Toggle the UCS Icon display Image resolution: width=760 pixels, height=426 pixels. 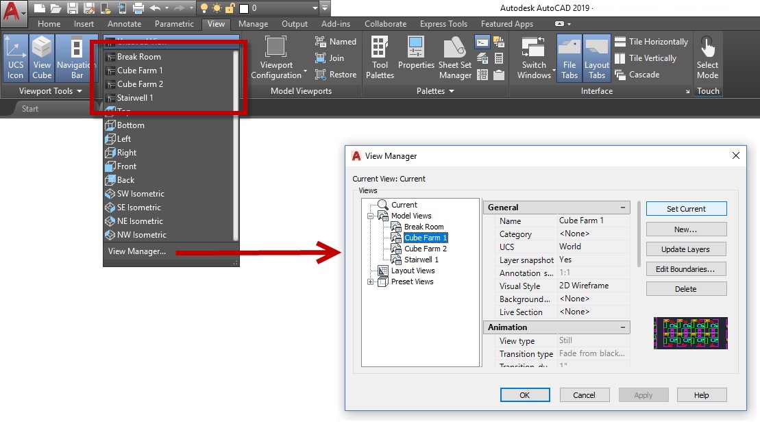(x=15, y=58)
